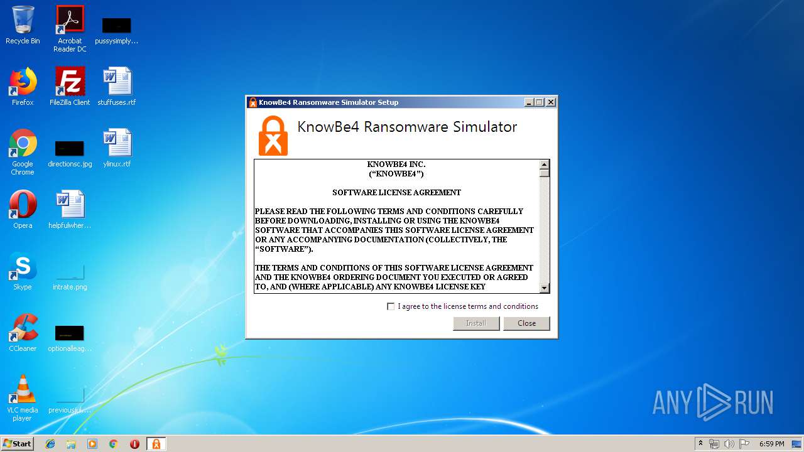This screenshot has height=452, width=804.
Task: Click the KNOWBE4 INC. line in license
Action: (396, 164)
